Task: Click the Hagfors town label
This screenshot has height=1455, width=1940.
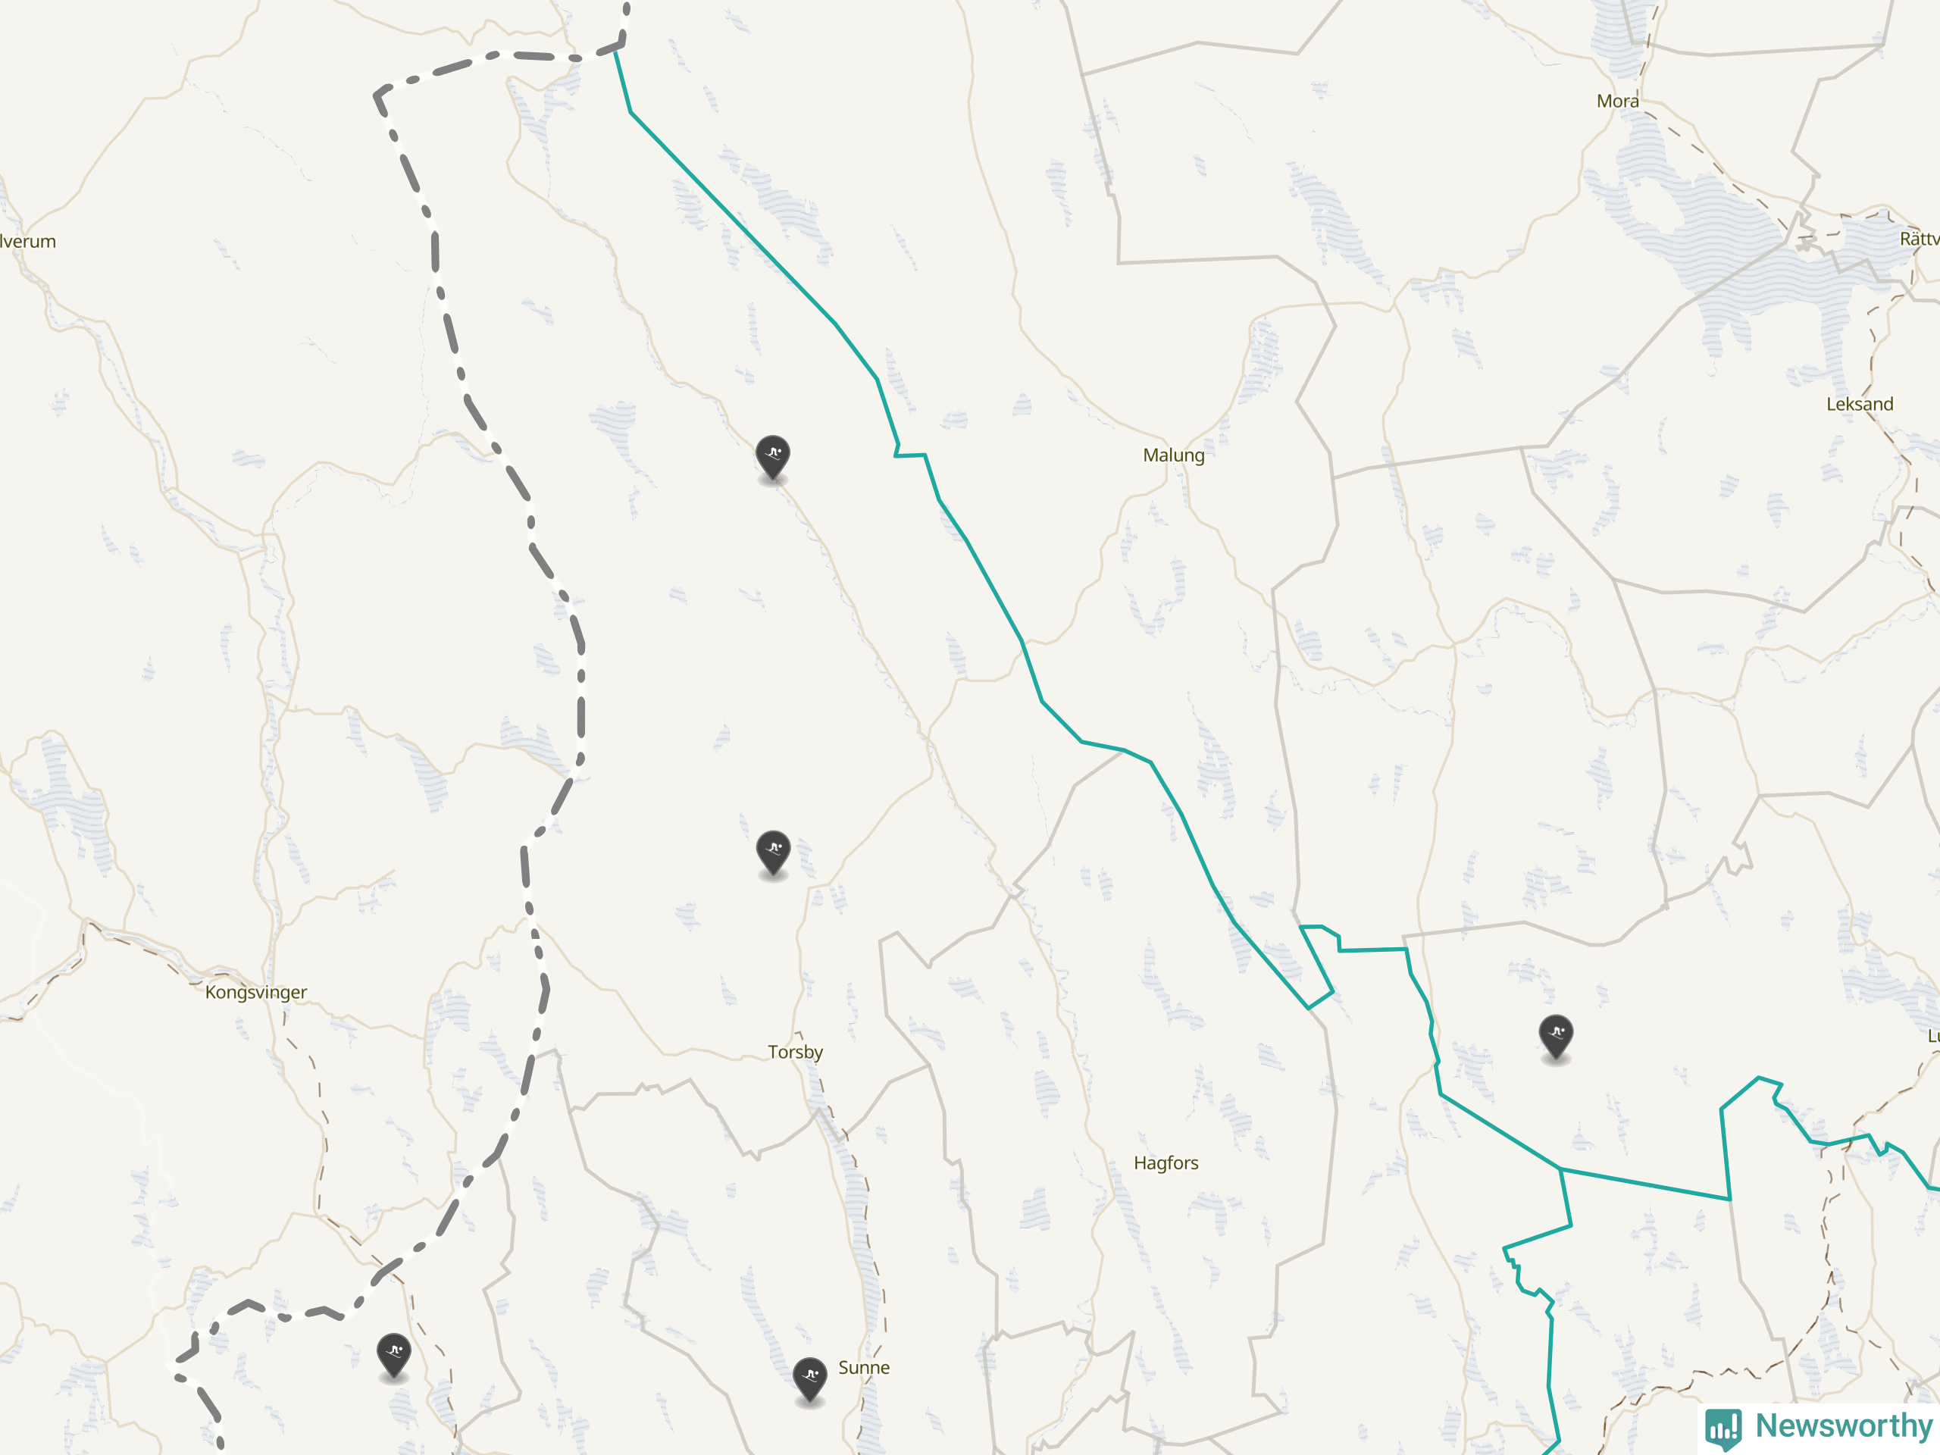Action: (x=1166, y=1163)
